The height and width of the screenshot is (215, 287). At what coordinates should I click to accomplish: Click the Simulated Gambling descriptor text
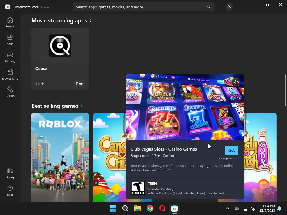[161, 189]
